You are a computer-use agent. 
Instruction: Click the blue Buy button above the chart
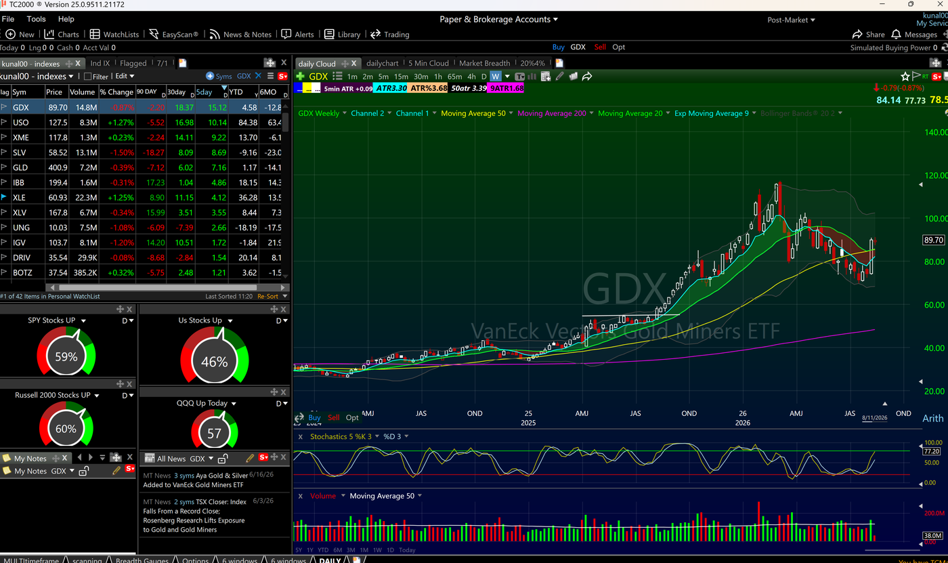click(x=559, y=47)
